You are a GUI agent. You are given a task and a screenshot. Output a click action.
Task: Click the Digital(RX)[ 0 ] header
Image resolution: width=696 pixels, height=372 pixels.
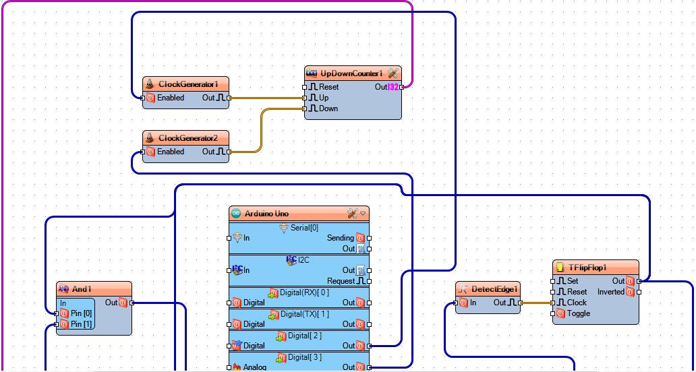[x=299, y=293]
